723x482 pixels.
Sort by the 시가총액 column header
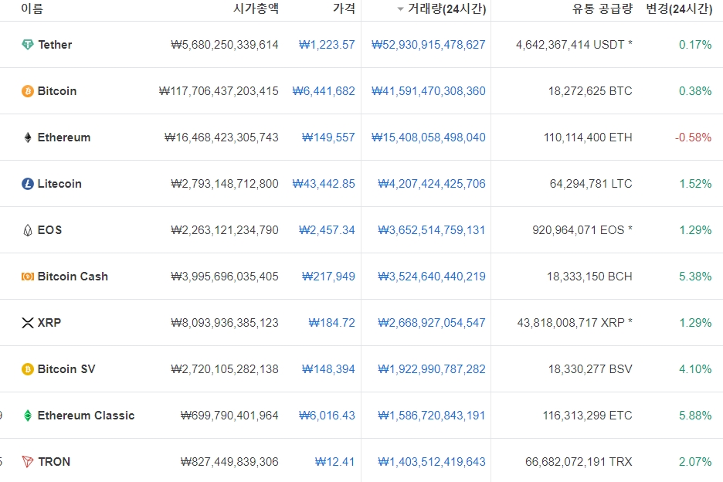[256, 8]
